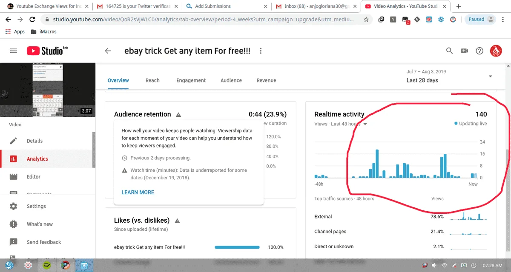This screenshot has width=511, height=272.
Task: Click the Realtime activity 140 count
Action: click(x=481, y=114)
